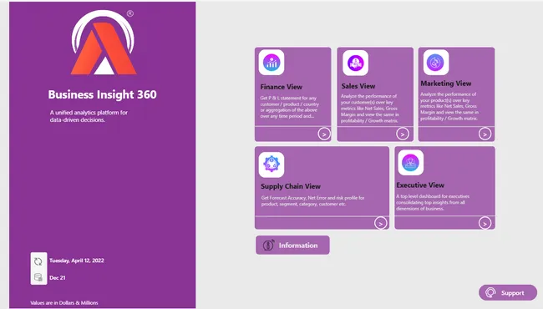Screen dimensions: 543x309
Task: Click the Marketing View title
Action: (446, 84)
